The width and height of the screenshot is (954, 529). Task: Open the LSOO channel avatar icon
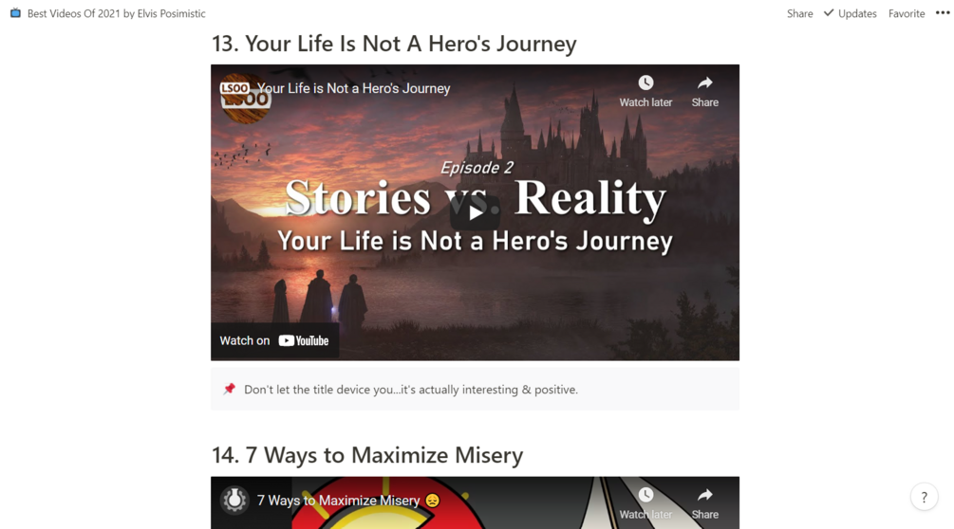[245, 98]
